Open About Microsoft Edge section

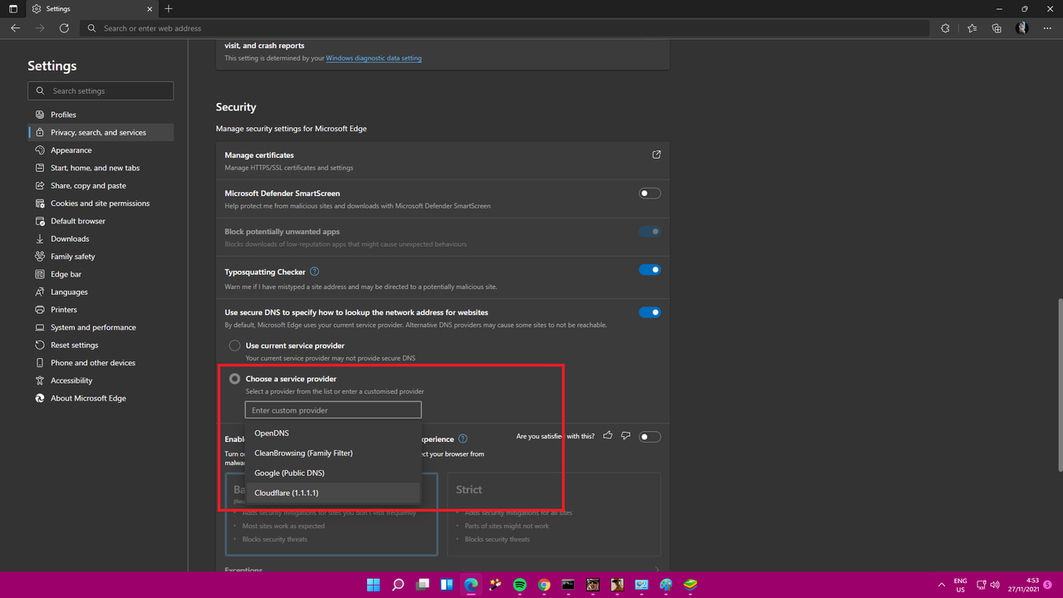(x=100, y=398)
